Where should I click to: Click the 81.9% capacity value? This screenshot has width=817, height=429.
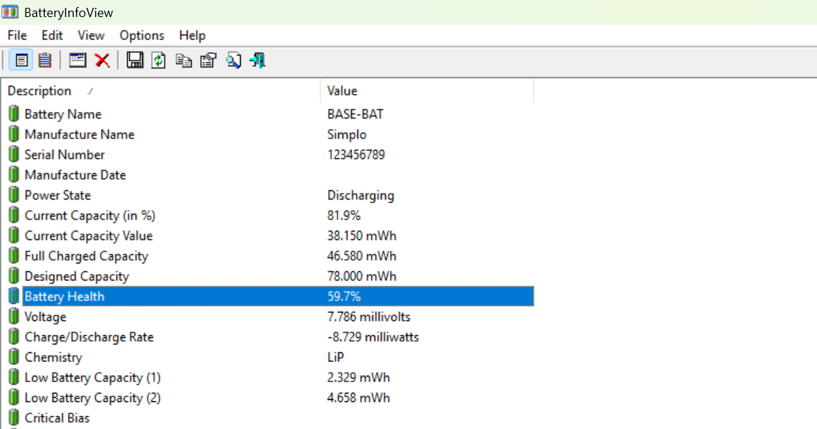pos(344,215)
